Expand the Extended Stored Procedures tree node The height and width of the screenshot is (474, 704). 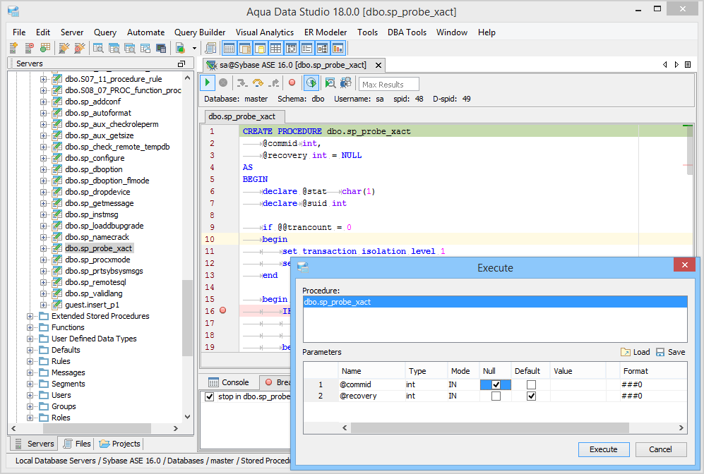(x=30, y=316)
